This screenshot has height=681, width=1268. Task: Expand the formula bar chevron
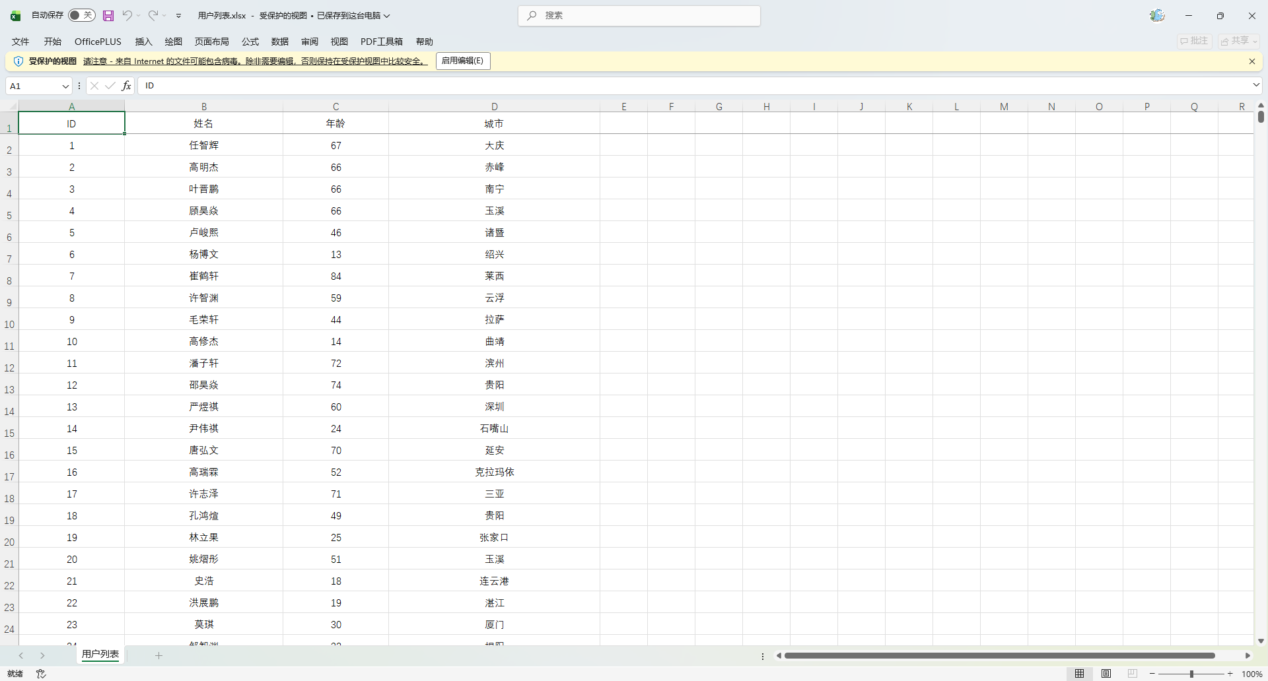pyautogui.click(x=1255, y=85)
